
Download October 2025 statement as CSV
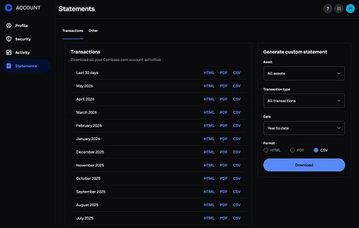[237, 178]
